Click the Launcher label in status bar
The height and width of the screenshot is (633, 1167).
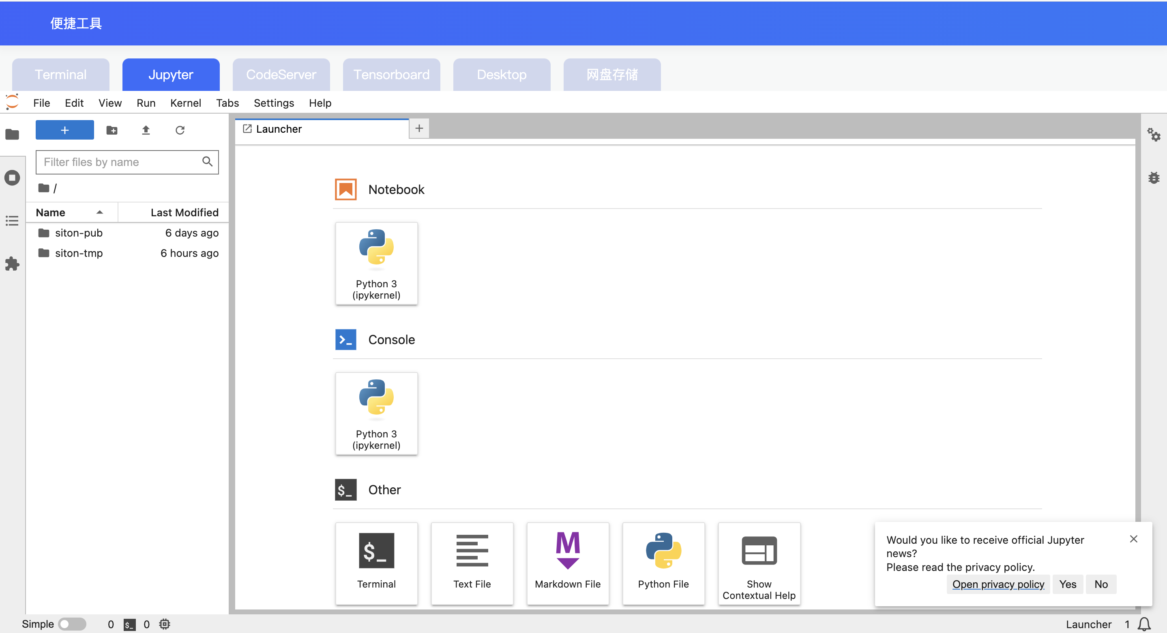pos(1089,624)
